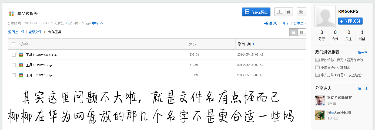Click 换一换 beside 热门资源推荐

coord(363,52)
